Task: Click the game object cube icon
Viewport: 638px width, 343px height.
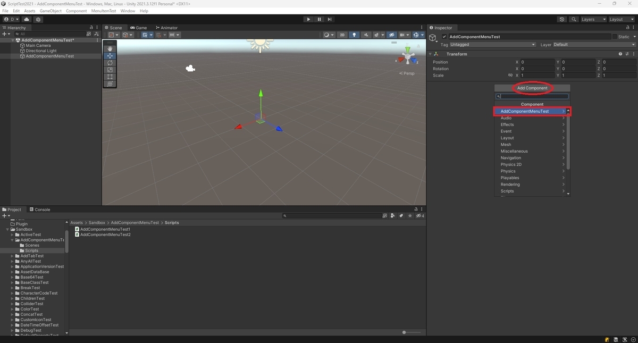Action: (433, 38)
